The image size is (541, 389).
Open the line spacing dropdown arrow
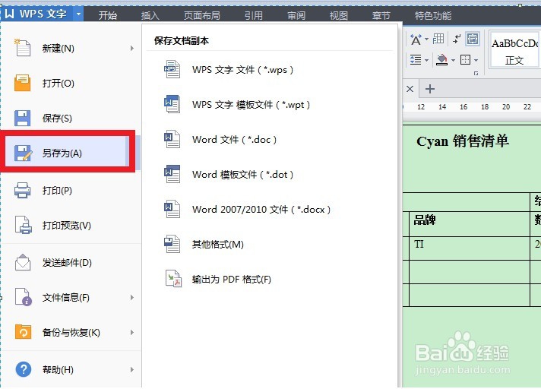point(426,60)
